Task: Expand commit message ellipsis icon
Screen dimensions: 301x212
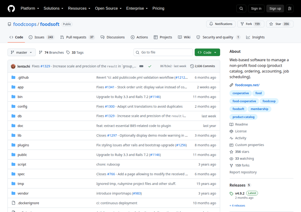Action: click(141, 66)
